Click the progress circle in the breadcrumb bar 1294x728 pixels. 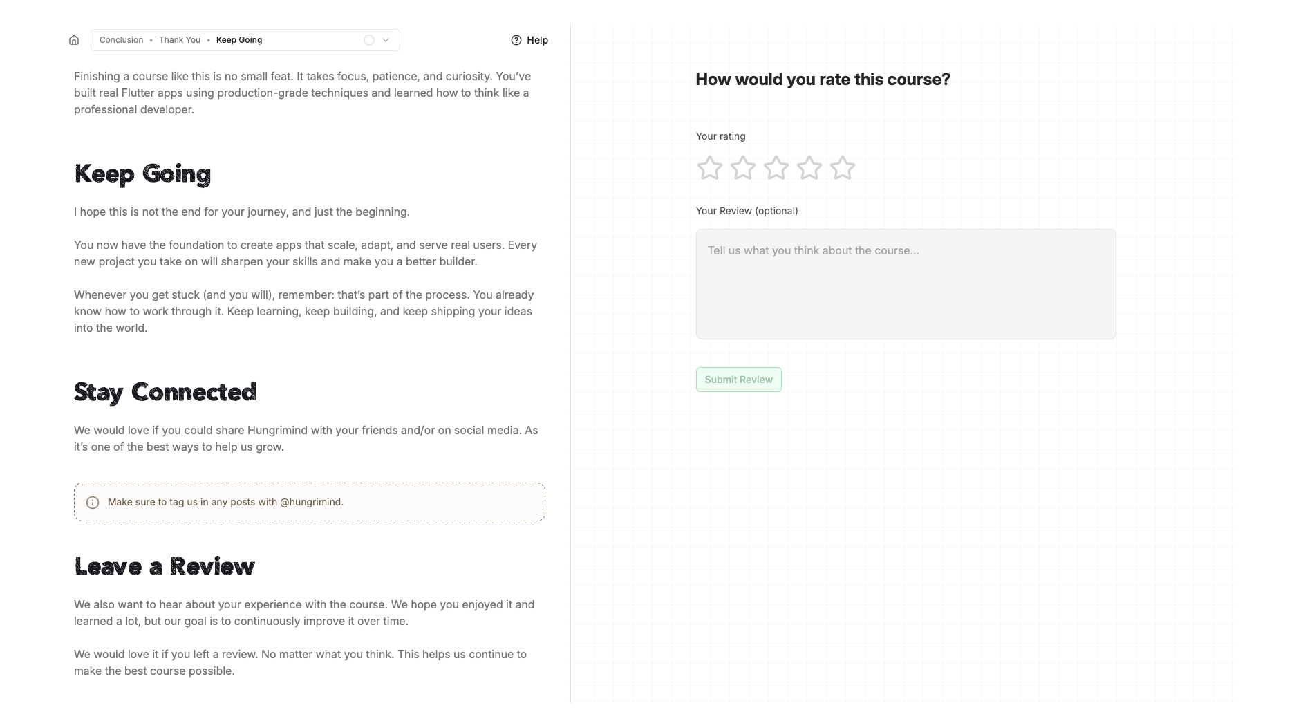pyautogui.click(x=368, y=39)
